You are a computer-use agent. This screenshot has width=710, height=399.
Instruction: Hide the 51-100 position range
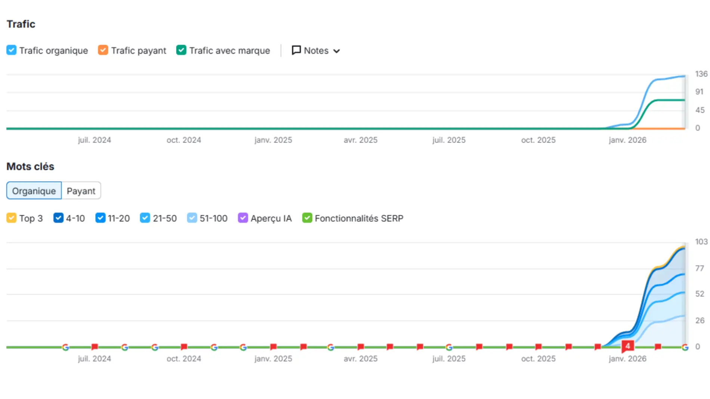(192, 218)
